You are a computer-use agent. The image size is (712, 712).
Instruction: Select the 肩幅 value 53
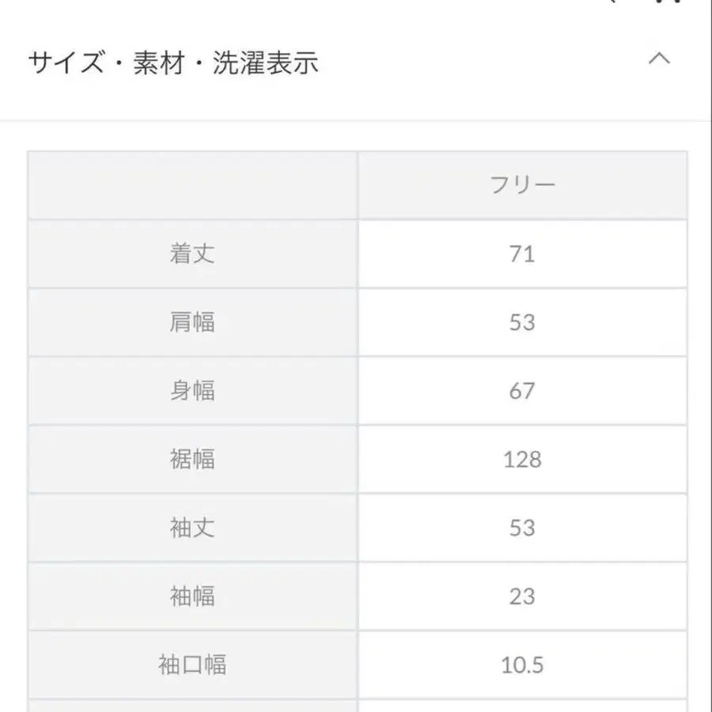pyautogui.click(x=522, y=322)
